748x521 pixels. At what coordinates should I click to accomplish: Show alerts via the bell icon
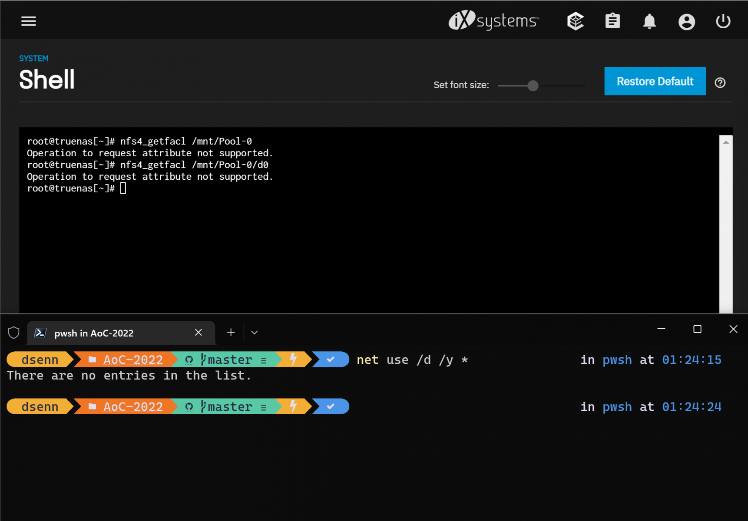649,21
